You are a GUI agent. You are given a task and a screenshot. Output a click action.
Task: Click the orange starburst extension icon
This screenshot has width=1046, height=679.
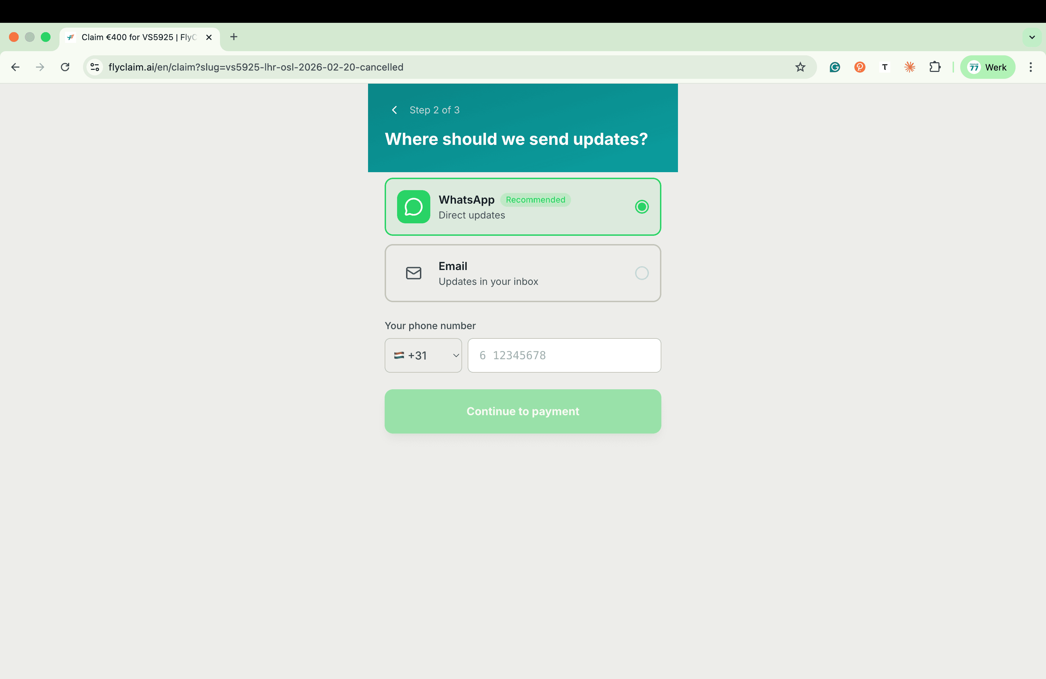910,67
